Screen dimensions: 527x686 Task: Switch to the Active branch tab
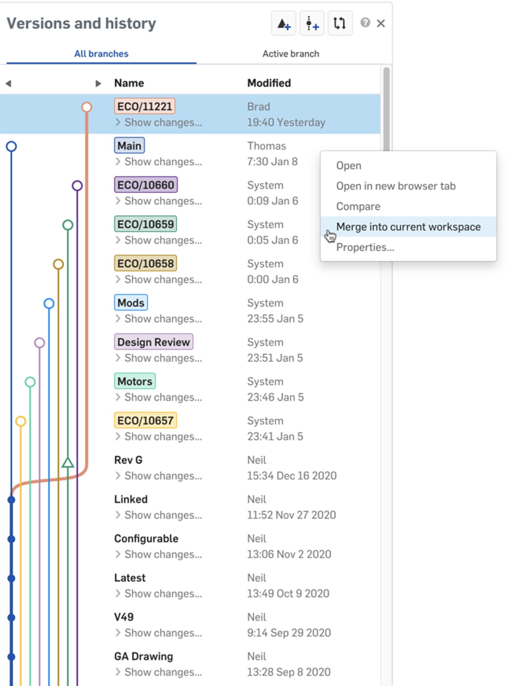[x=291, y=54]
